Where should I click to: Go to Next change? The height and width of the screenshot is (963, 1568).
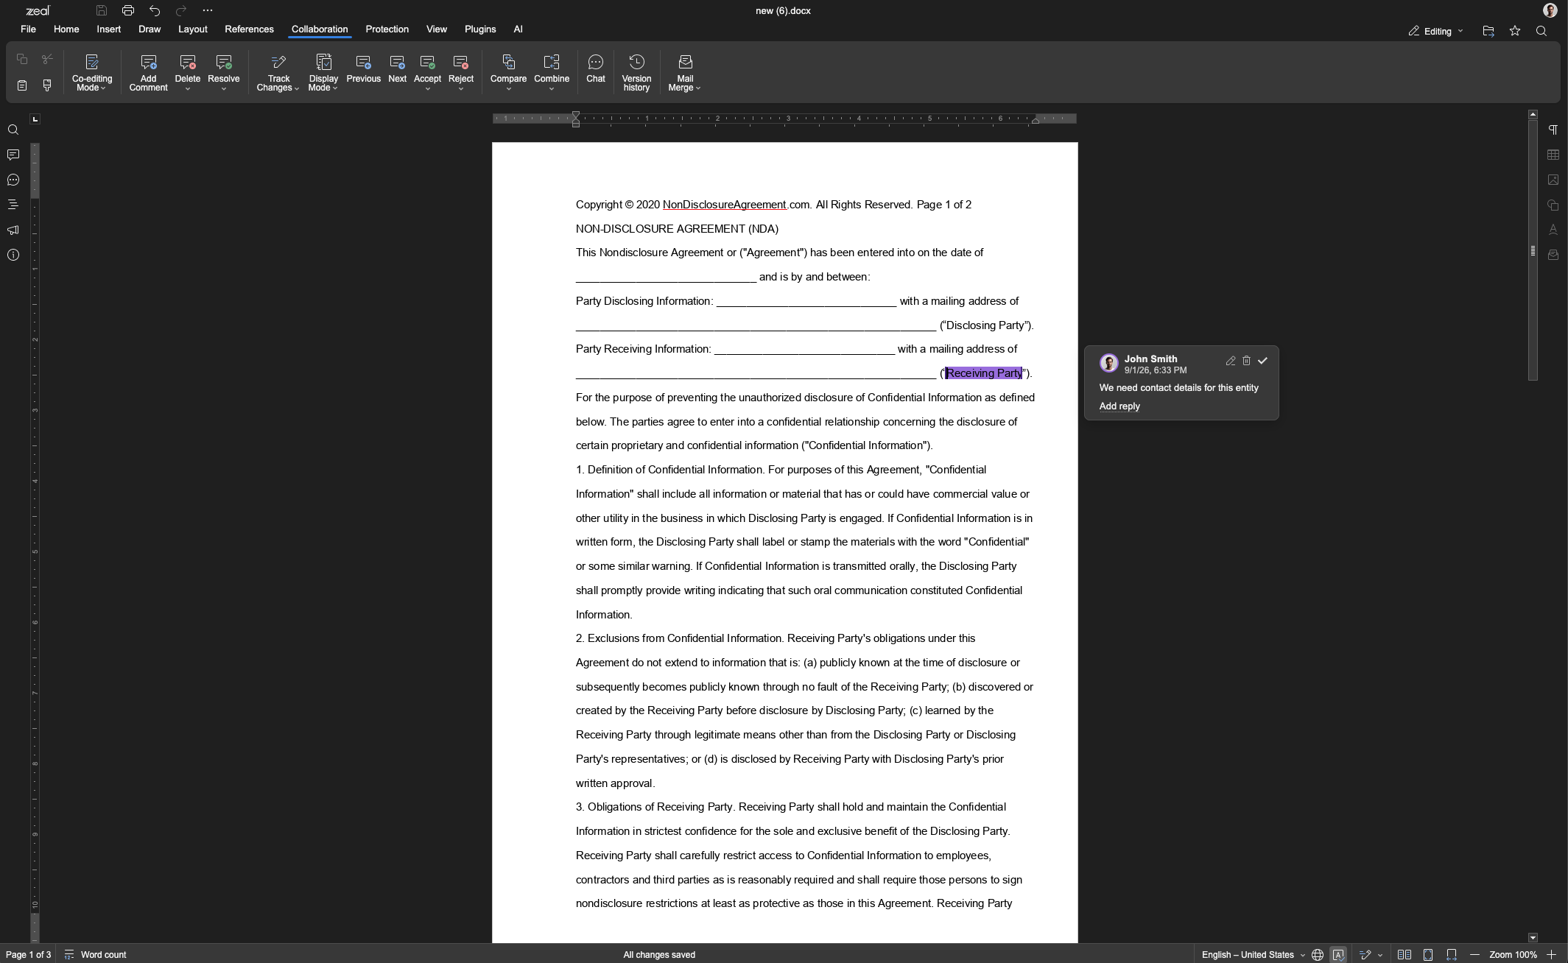click(397, 69)
